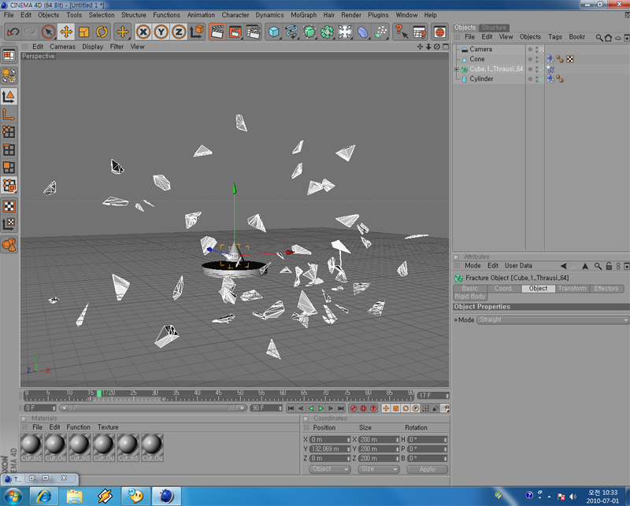Switch the coordinate system icon
The width and height of the screenshot is (630, 506).
197,31
